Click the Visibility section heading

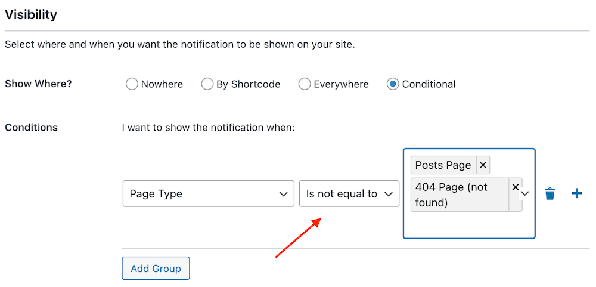(x=31, y=15)
